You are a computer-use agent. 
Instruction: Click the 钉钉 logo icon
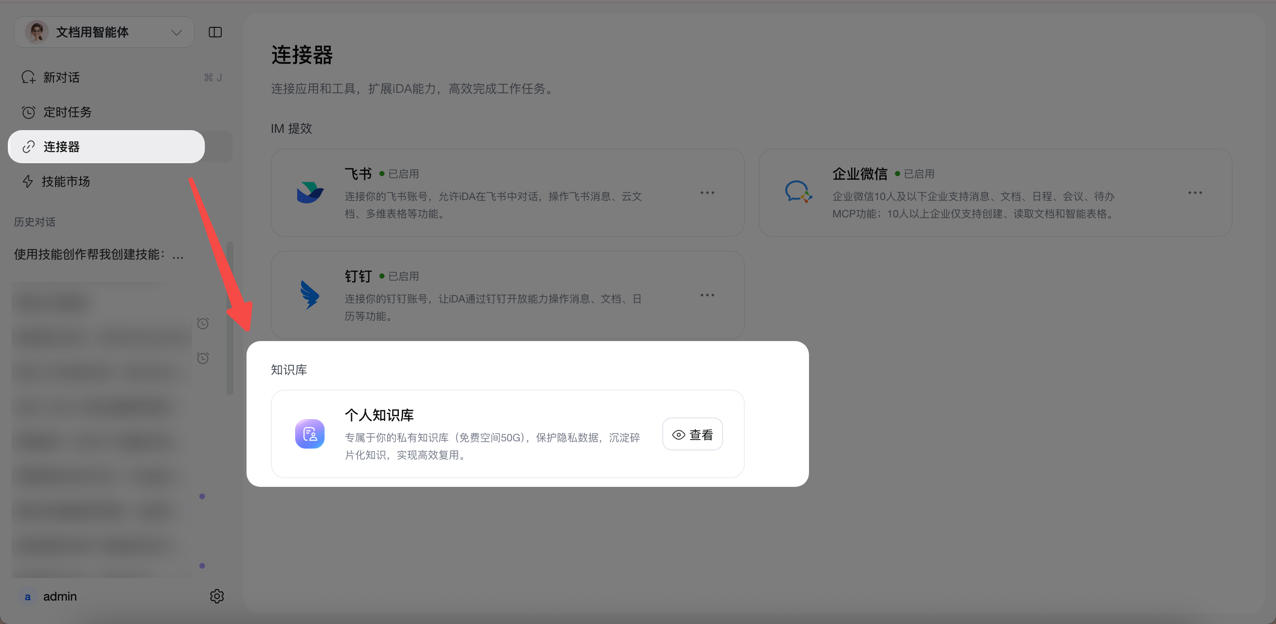310,295
